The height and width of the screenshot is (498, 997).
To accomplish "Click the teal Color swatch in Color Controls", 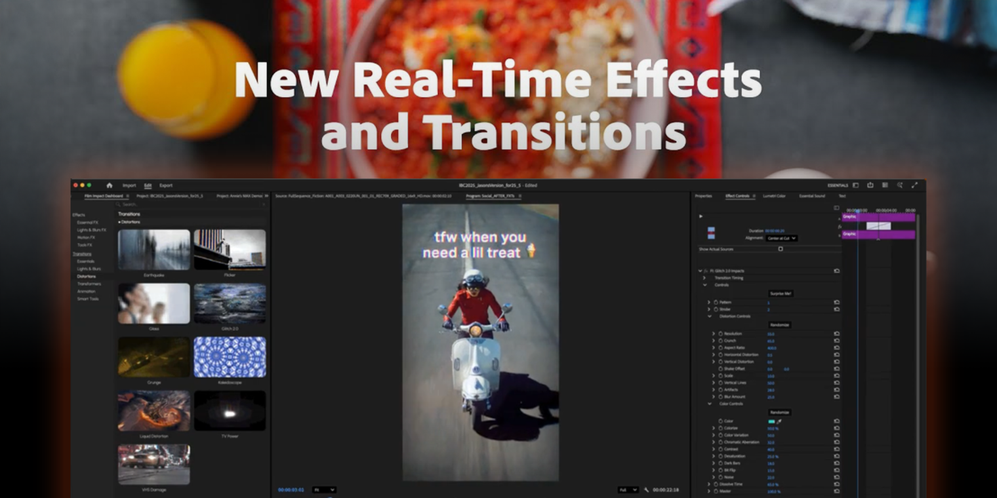I will (771, 421).
